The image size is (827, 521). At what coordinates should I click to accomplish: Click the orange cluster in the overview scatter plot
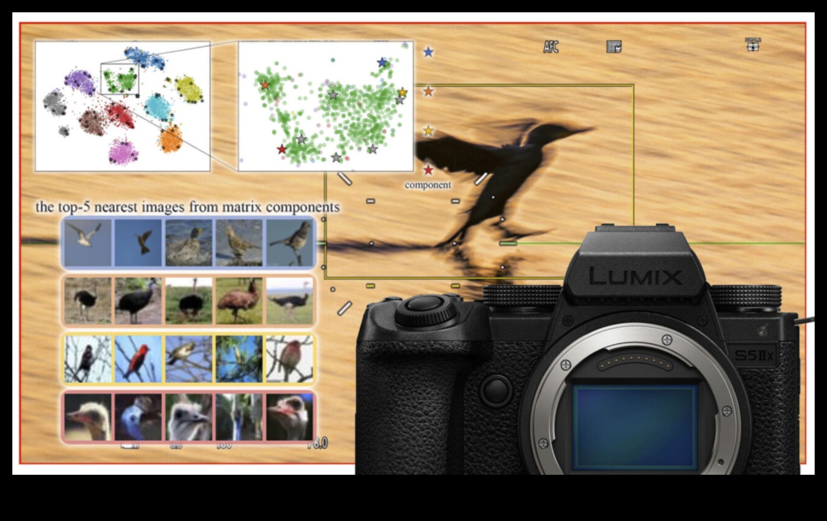pos(171,139)
